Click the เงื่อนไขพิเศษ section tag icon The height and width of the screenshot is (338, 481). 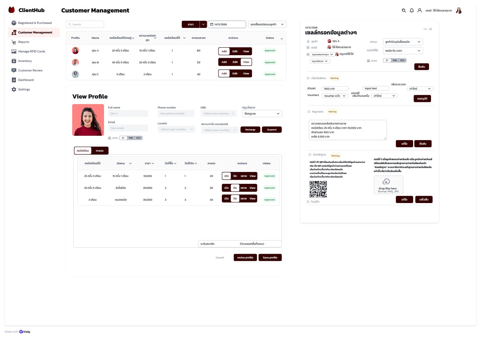(308, 78)
